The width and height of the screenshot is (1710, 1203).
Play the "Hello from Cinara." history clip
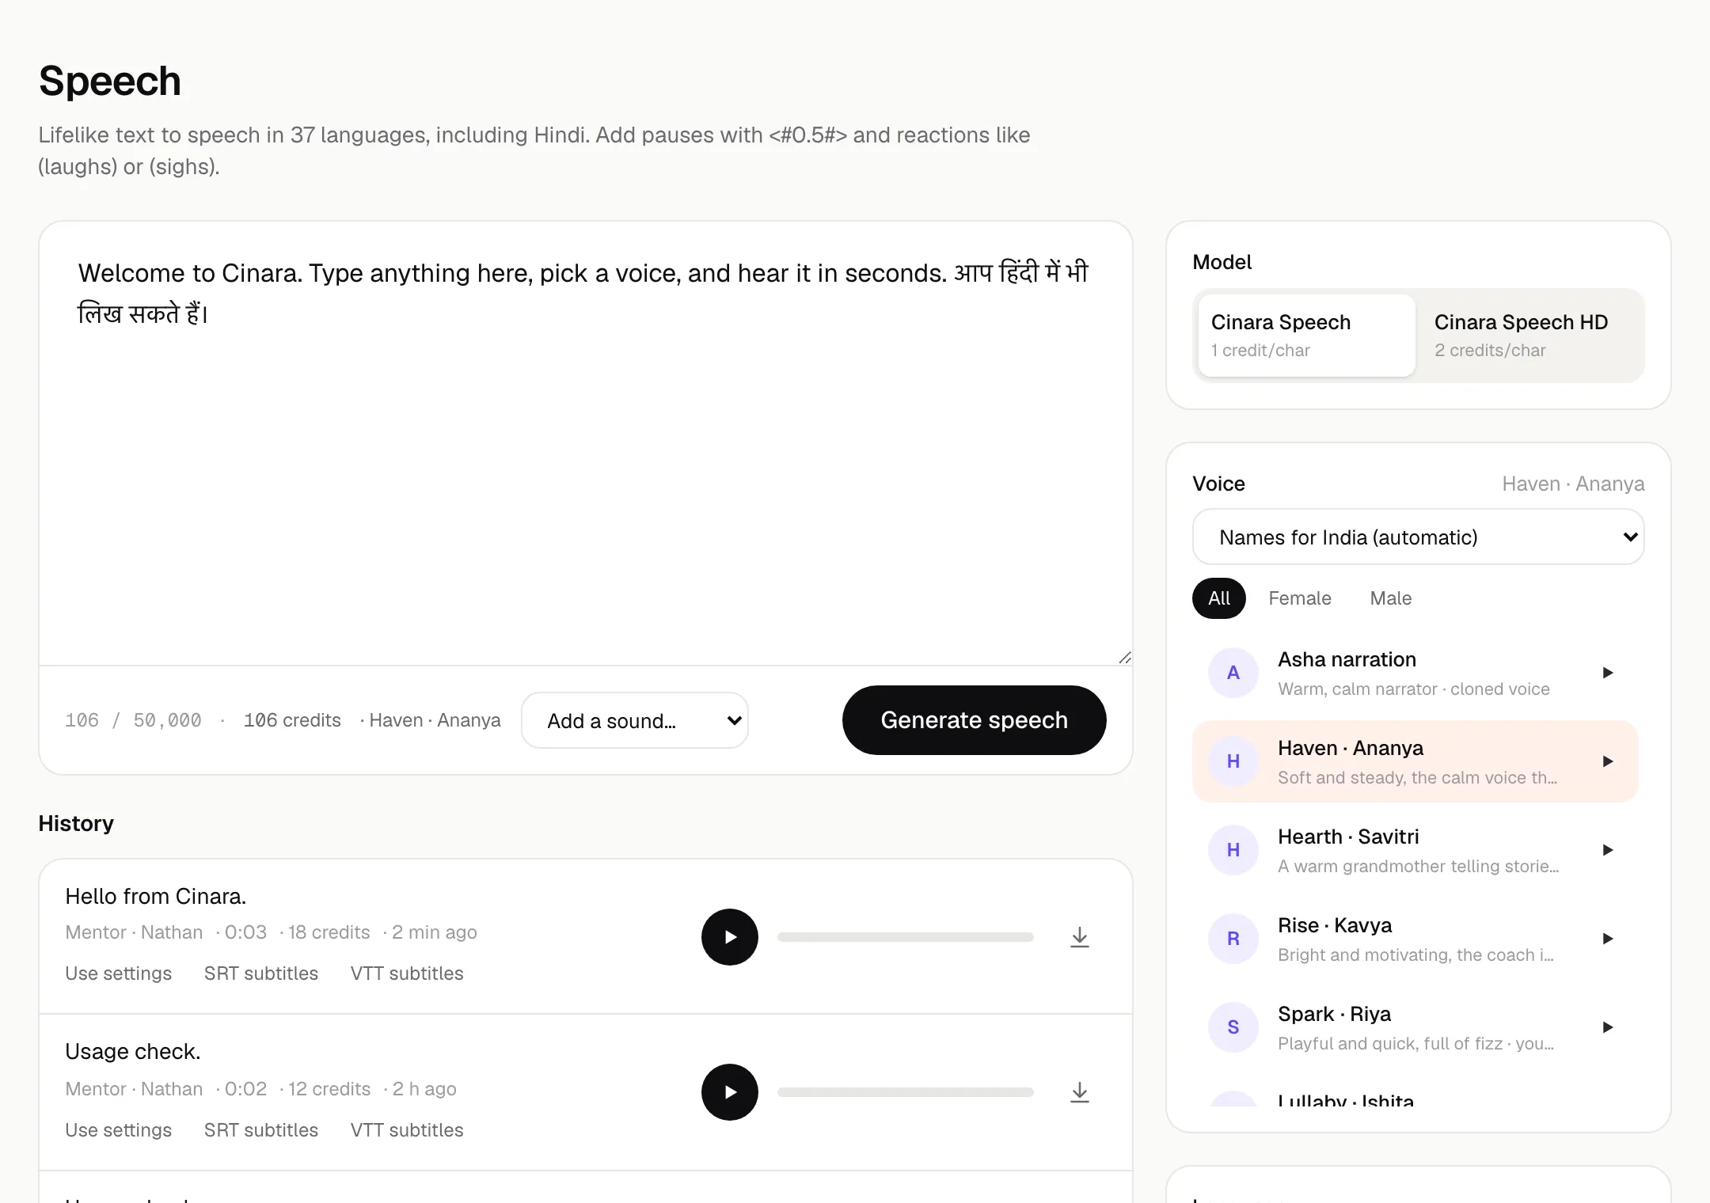click(729, 937)
